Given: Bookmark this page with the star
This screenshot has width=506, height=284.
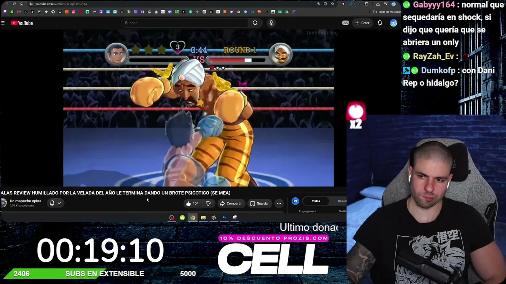Looking at the screenshot, I should (332, 4).
